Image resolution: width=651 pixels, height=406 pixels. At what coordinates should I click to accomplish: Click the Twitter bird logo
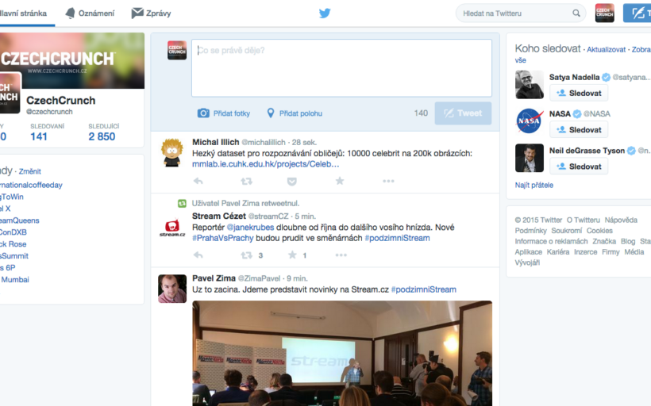tap(325, 13)
